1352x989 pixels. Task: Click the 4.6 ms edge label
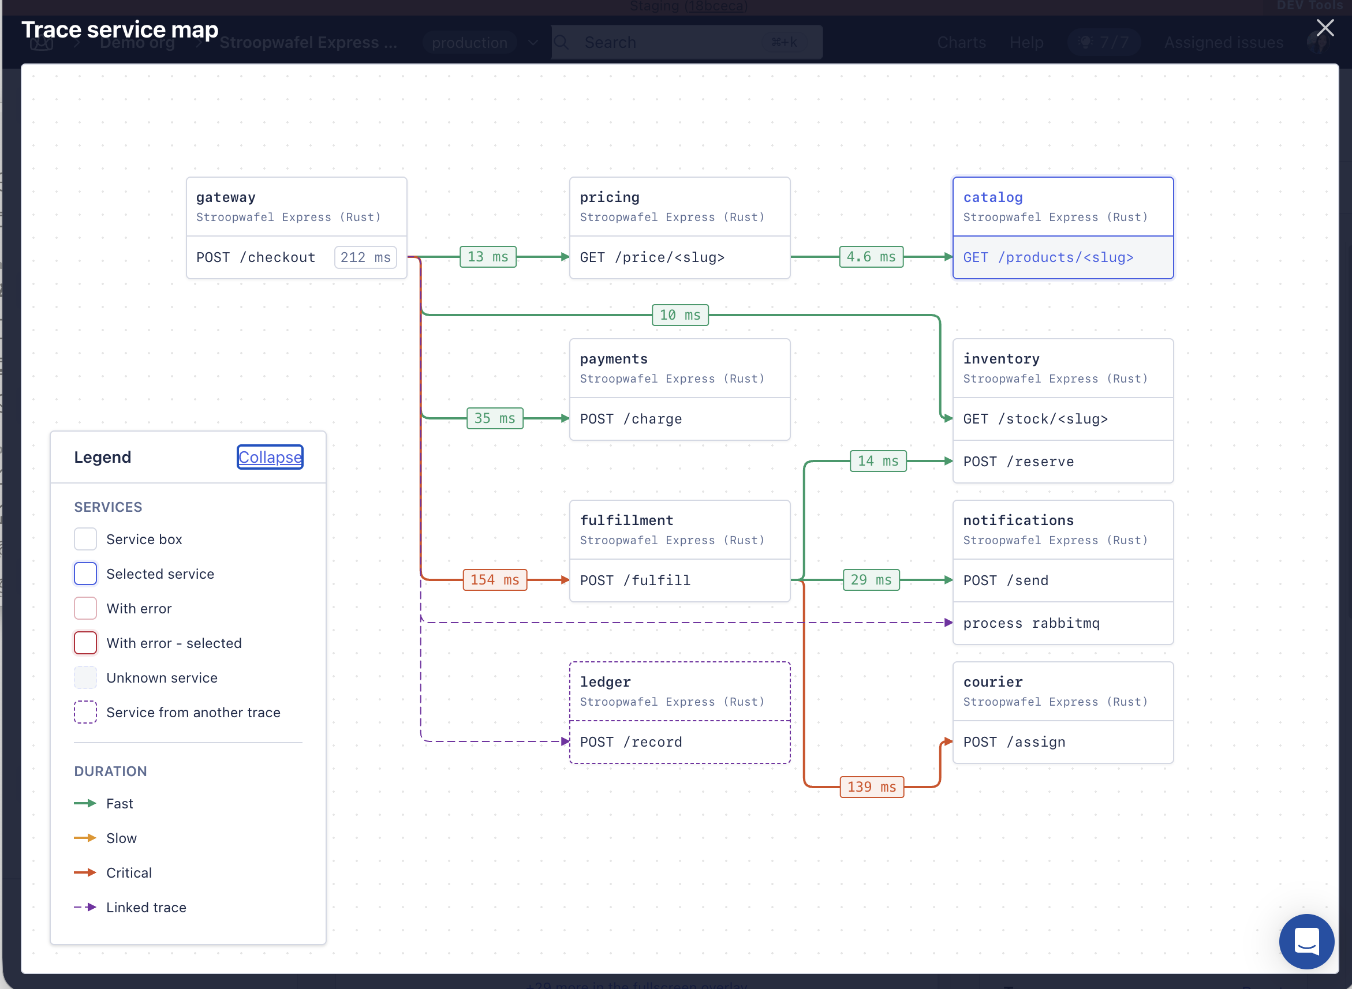(x=871, y=257)
